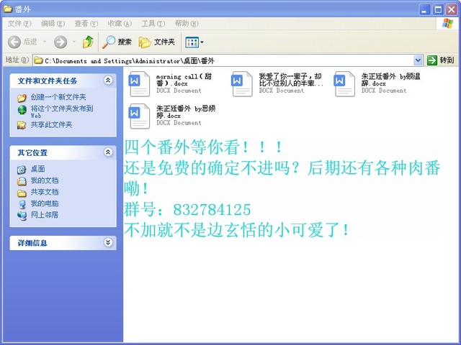Open 我的电脑 link
461x345 pixels.
point(45,203)
